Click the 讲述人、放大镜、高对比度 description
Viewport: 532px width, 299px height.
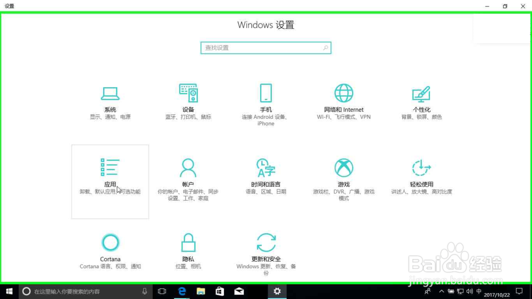point(421,192)
